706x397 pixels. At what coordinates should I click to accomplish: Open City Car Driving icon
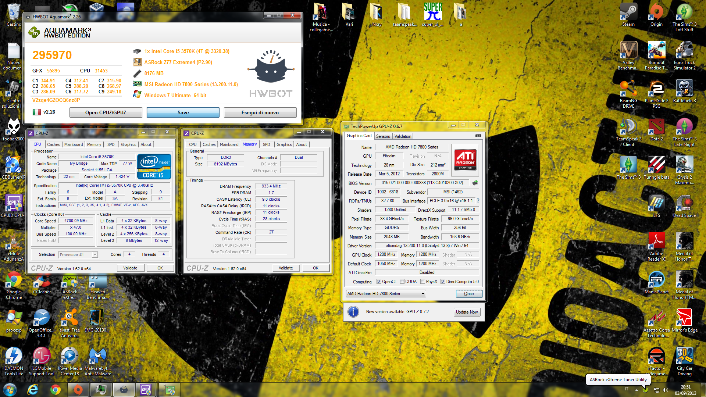point(684,361)
